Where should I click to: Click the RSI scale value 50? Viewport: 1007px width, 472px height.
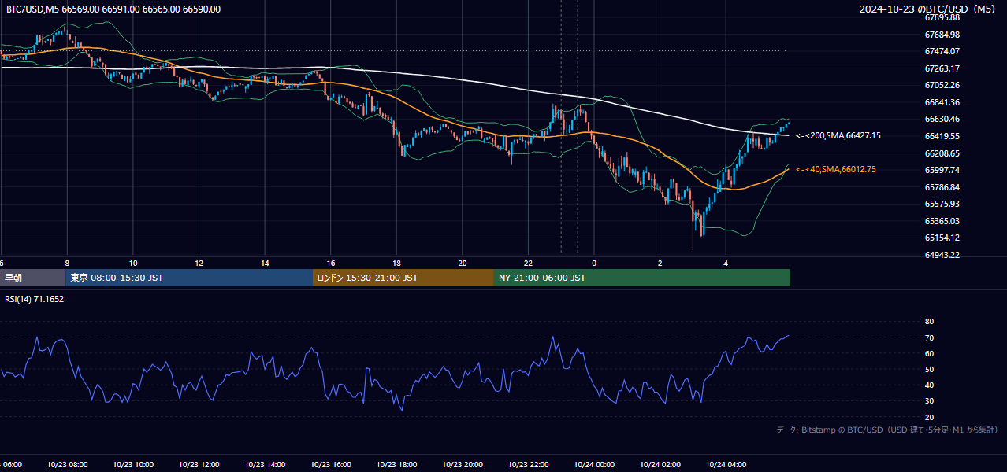[929, 370]
